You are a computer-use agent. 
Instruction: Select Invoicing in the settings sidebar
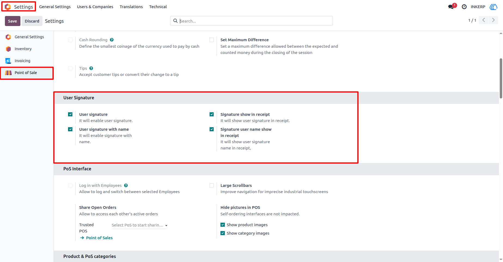click(x=27, y=61)
